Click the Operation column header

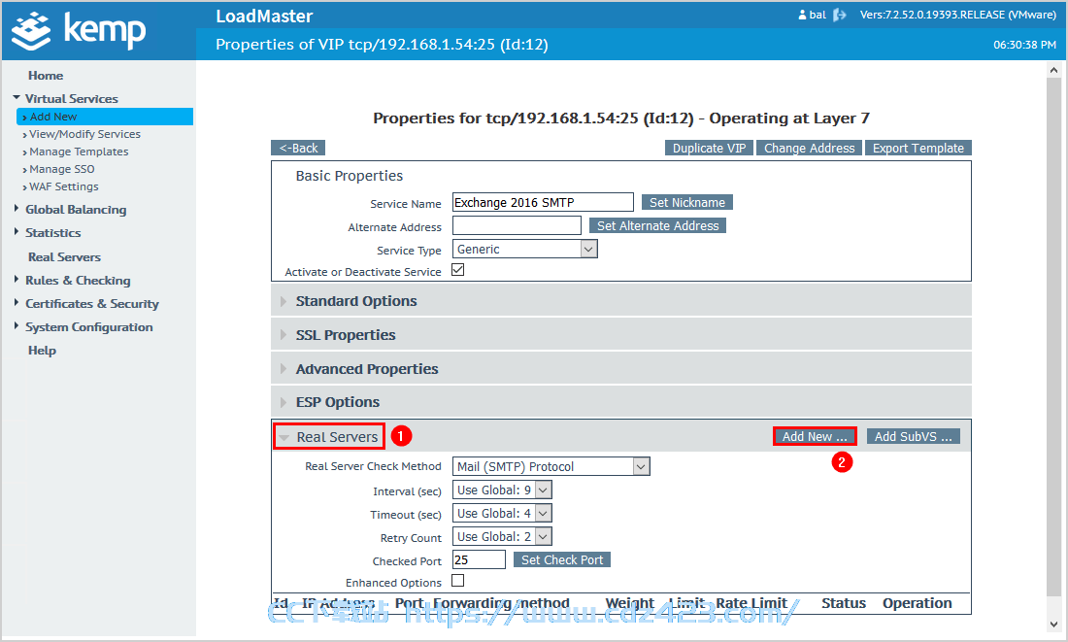point(917,603)
